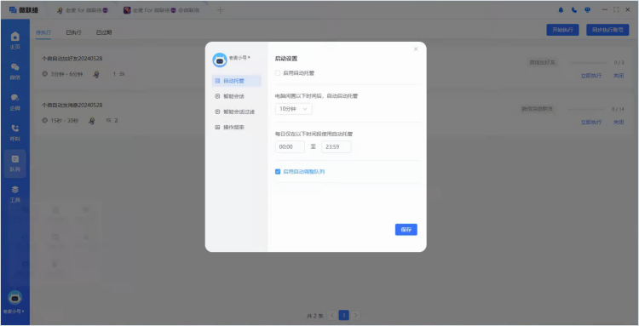639x326 pixels.
Task: Click previous page arrow in pagination
Action: point(331,316)
